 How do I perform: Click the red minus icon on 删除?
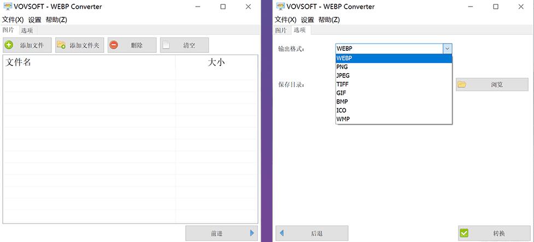(x=114, y=45)
